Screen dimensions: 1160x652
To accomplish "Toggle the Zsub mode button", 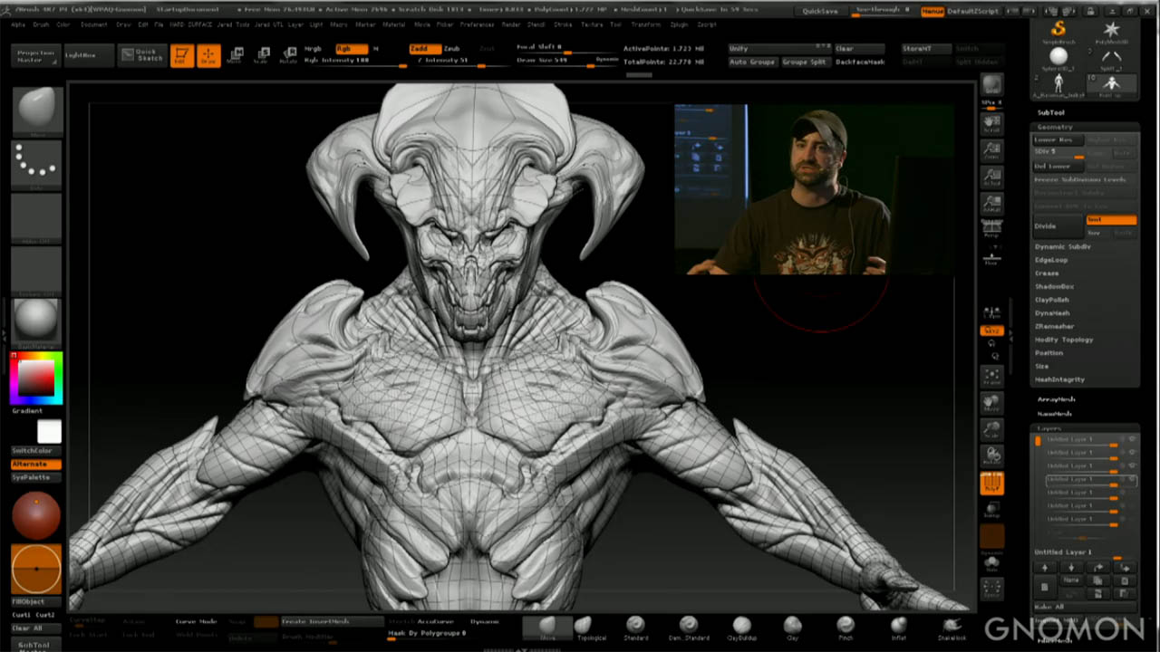I will (x=452, y=49).
